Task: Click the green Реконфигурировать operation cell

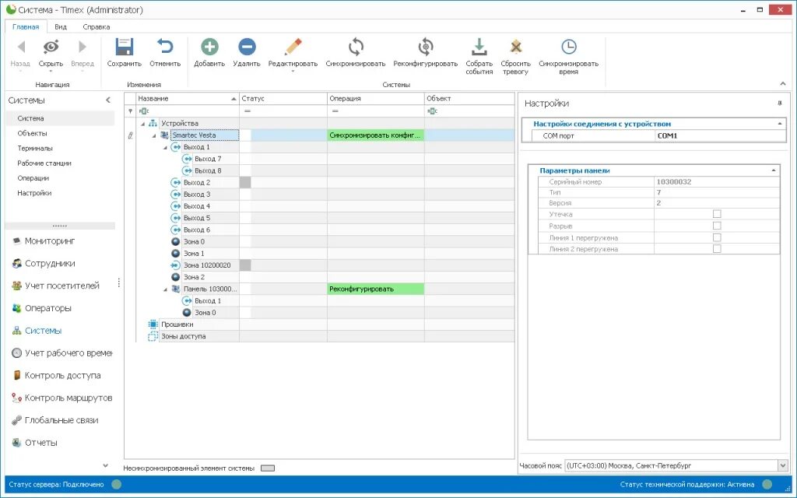Action: [376, 289]
